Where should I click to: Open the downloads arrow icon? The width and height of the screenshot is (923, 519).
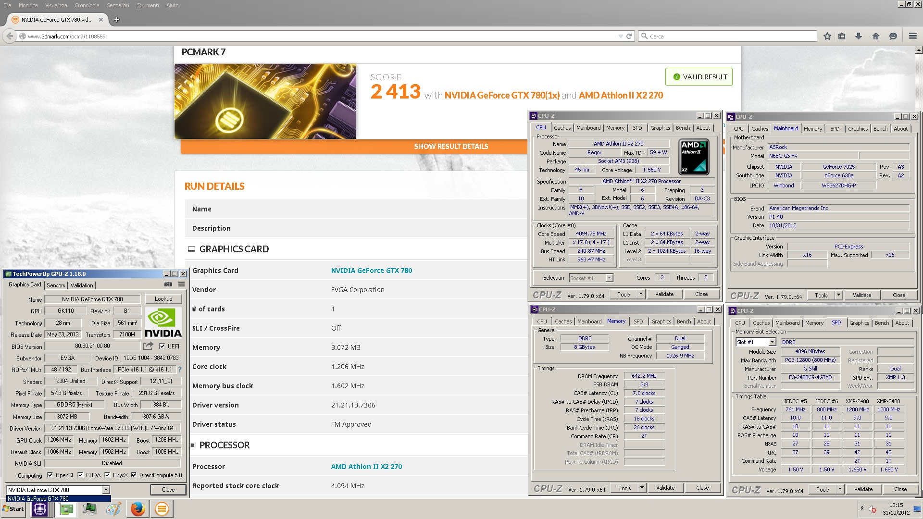(x=859, y=36)
